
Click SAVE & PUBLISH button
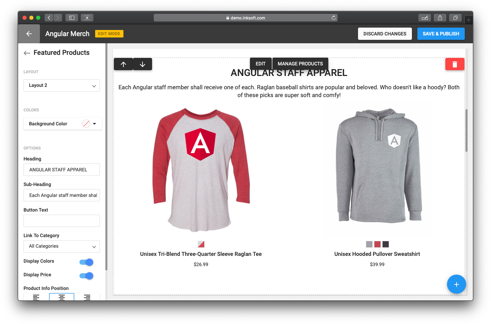(441, 34)
